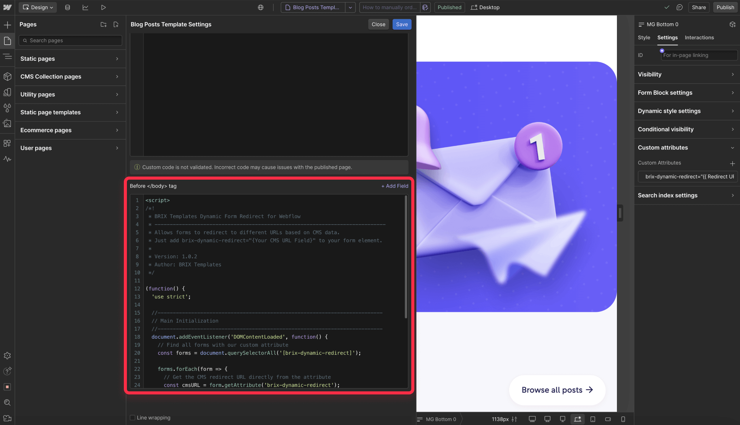The height and width of the screenshot is (425, 740).
Task: Click the checkmark status icon near Share
Action: (x=667, y=7)
